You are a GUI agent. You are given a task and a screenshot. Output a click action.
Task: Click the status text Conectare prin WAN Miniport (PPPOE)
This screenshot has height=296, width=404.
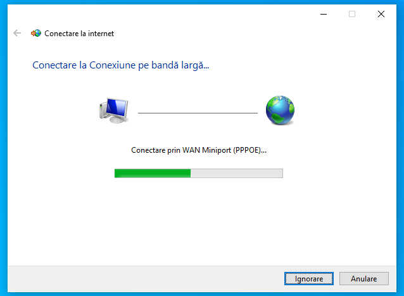[x=199, y=150]
